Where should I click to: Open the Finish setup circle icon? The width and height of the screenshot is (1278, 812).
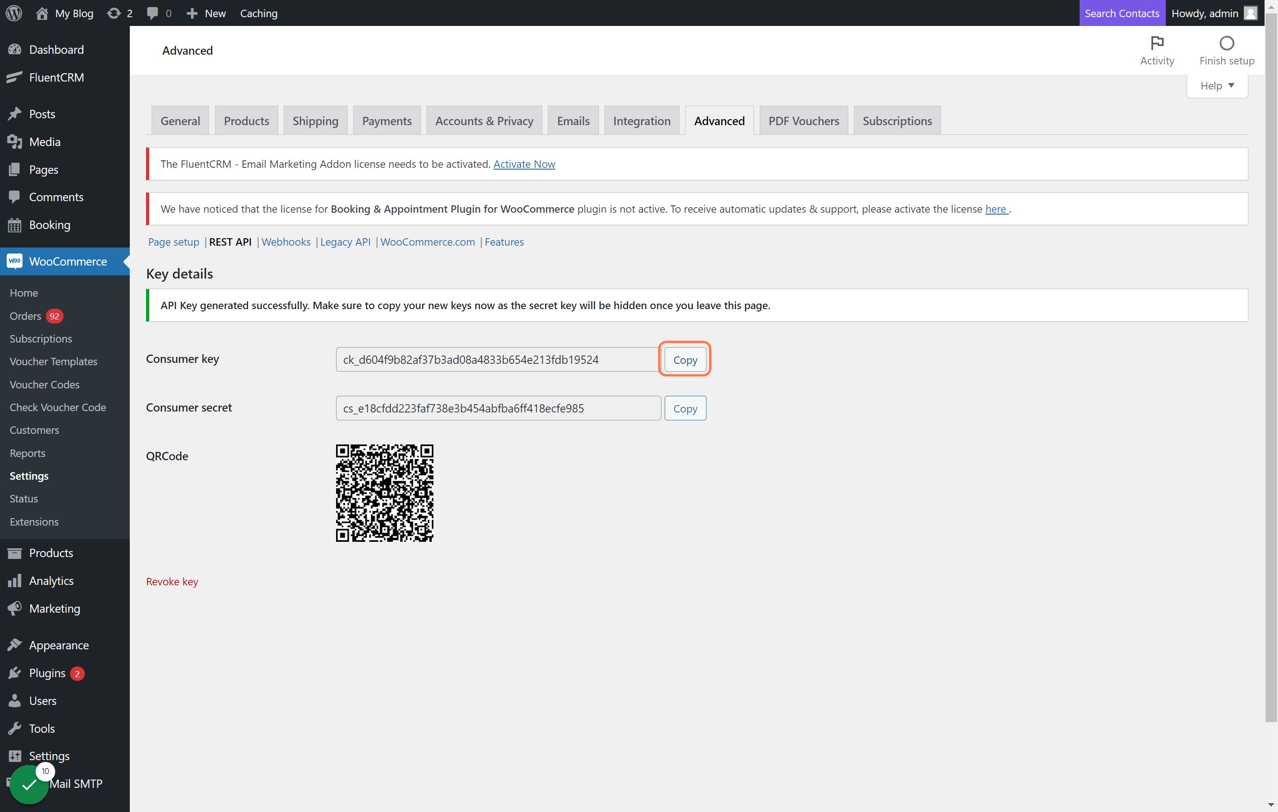[x=1227, y=43]
